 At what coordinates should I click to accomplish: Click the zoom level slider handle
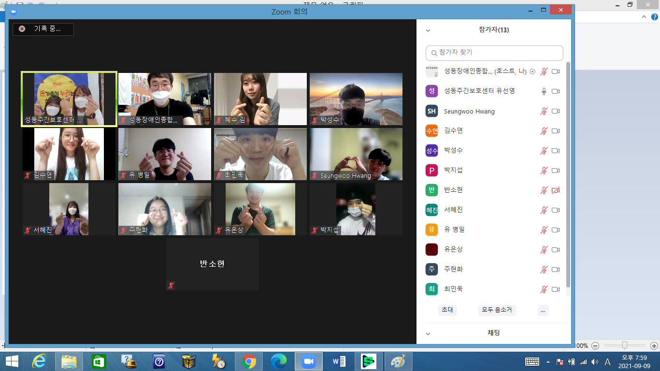tap(625, 345)
